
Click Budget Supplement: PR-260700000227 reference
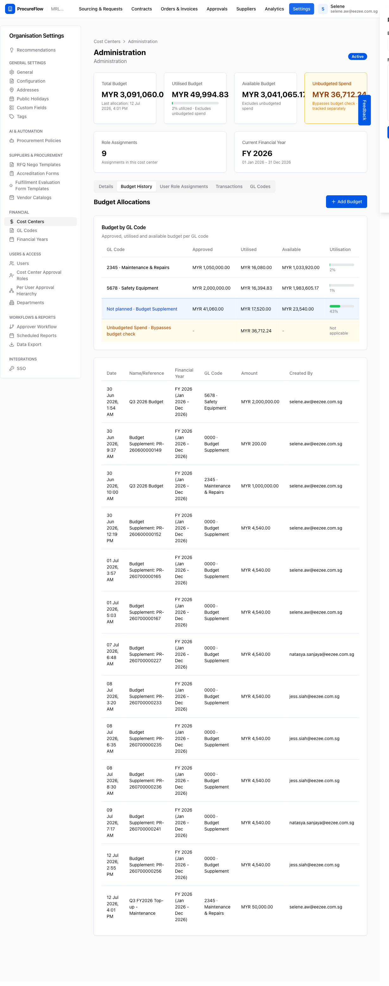[147, 654]
